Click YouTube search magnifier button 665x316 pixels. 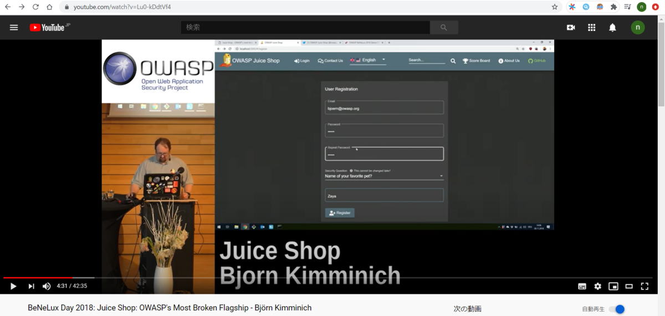(x=444, y=27)
